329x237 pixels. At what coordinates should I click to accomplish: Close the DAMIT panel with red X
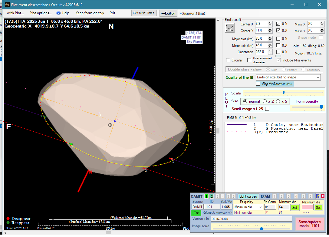(x=323, y=196)
